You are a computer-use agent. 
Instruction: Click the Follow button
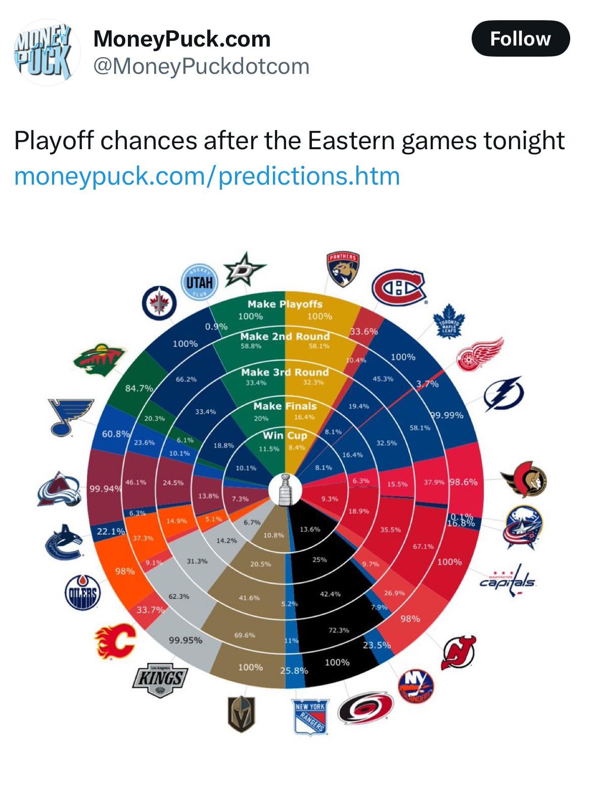(x=520, y=38)
